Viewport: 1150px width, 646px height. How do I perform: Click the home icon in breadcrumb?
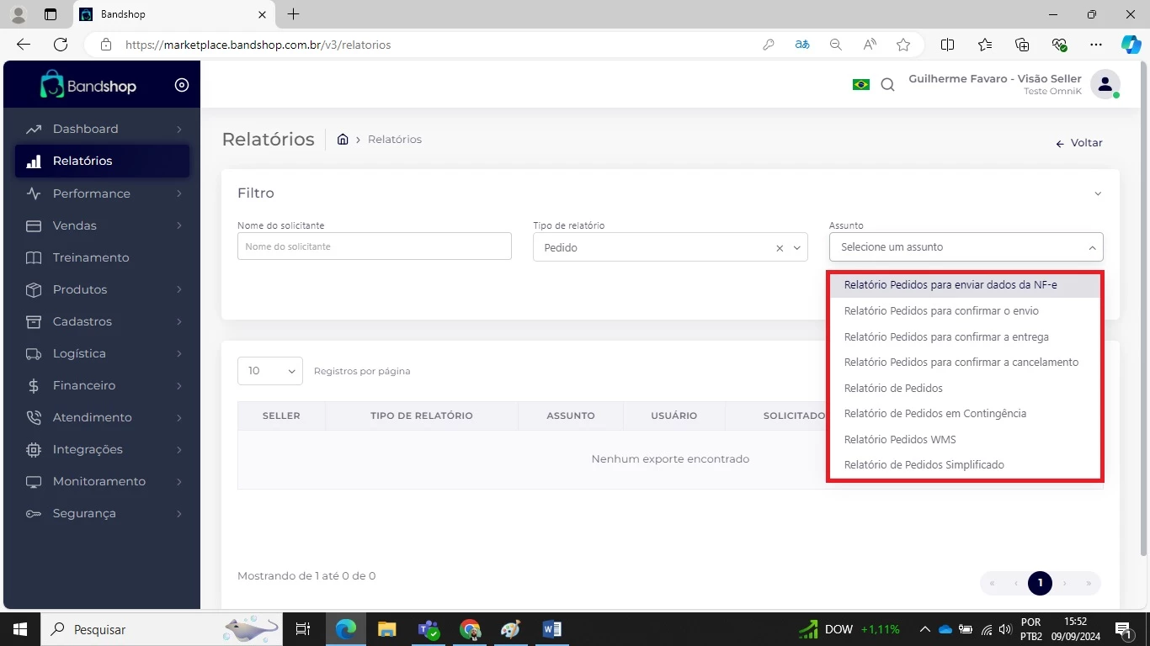click(x=343, y=140)
